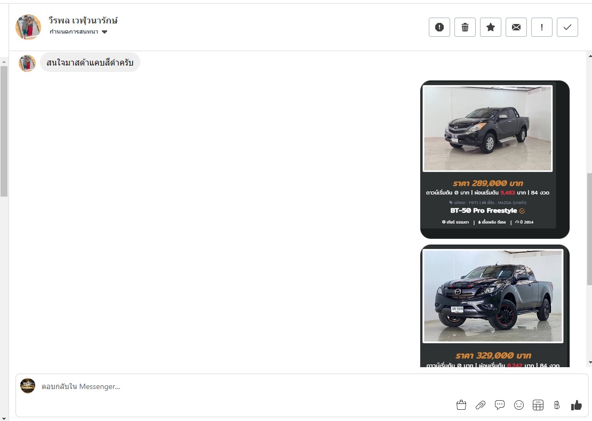
Task: Mark conversation done with checkmark button
Action: pyautogui.click(x=567, y=27)
